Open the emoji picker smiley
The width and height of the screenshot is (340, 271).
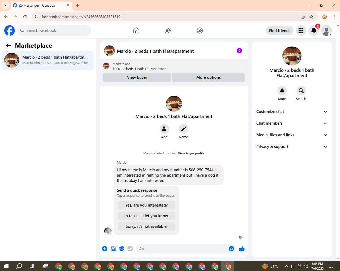(x=231, y=249)
